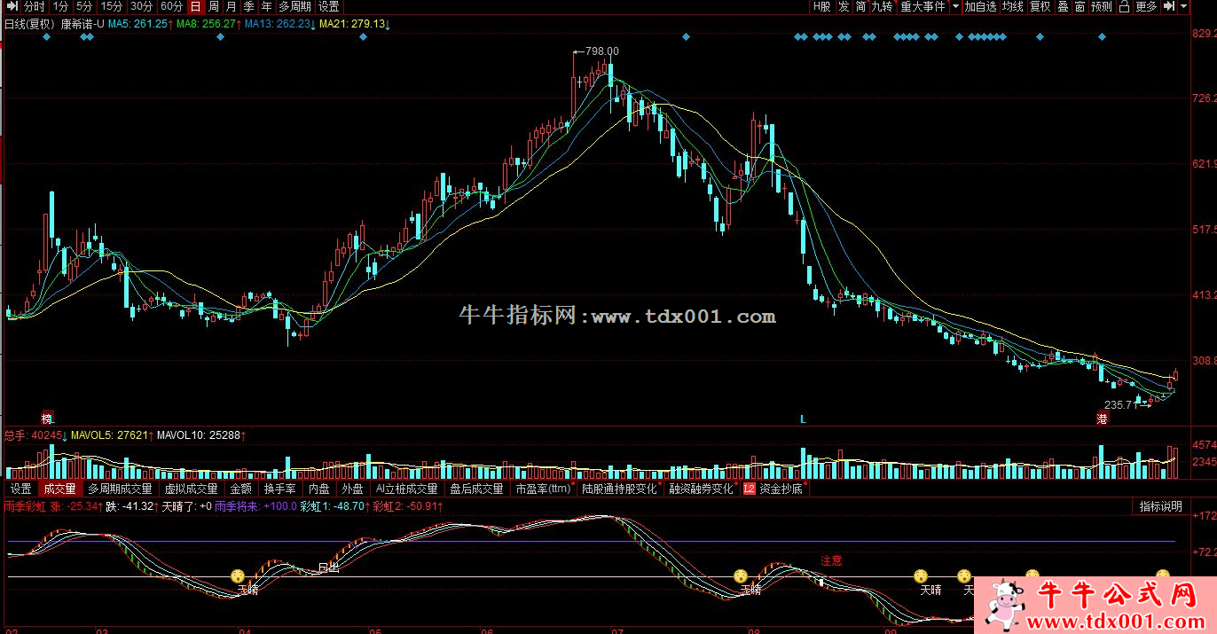This screenshot has height=634, width=1217.
Task: Click the first smiley 天晴 signal icon
Action: pos(238,575)
